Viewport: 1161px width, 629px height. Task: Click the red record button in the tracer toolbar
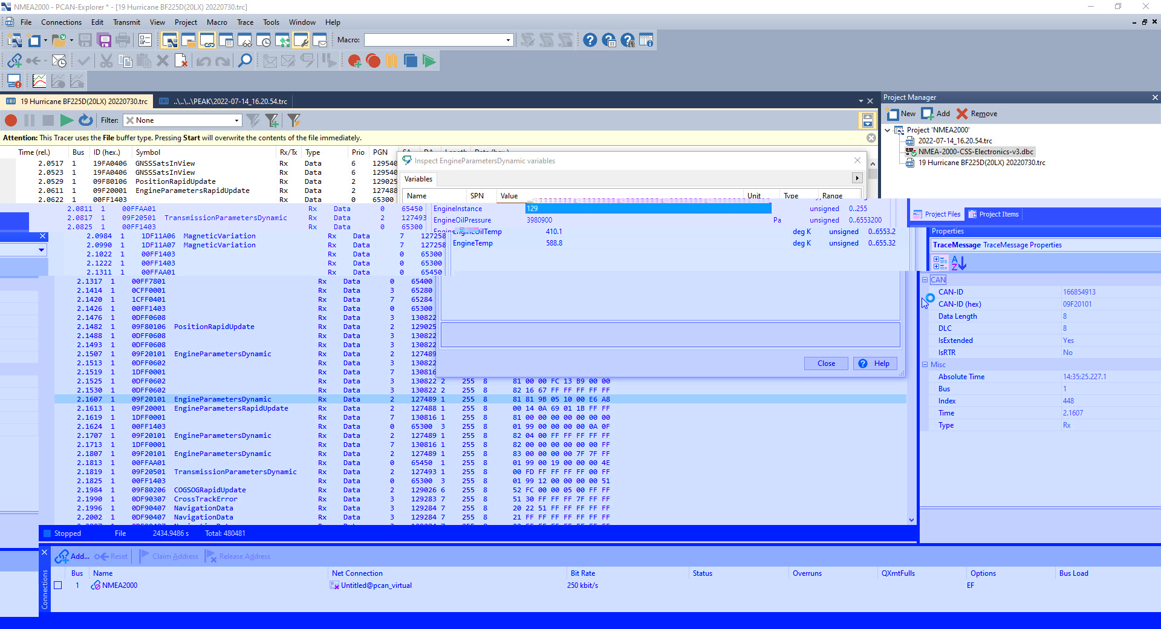[11, 120]
